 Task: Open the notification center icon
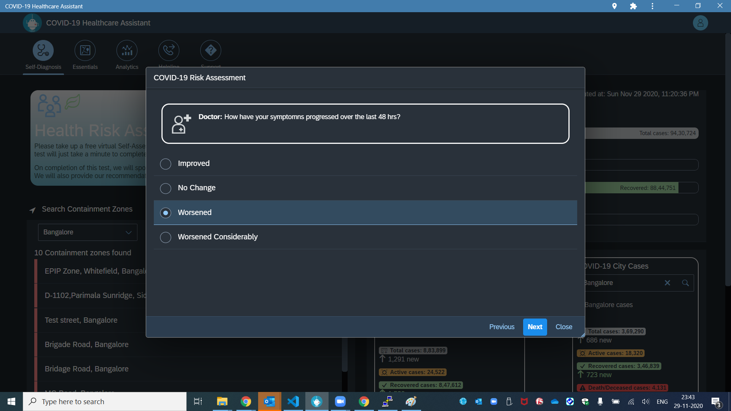716,401
